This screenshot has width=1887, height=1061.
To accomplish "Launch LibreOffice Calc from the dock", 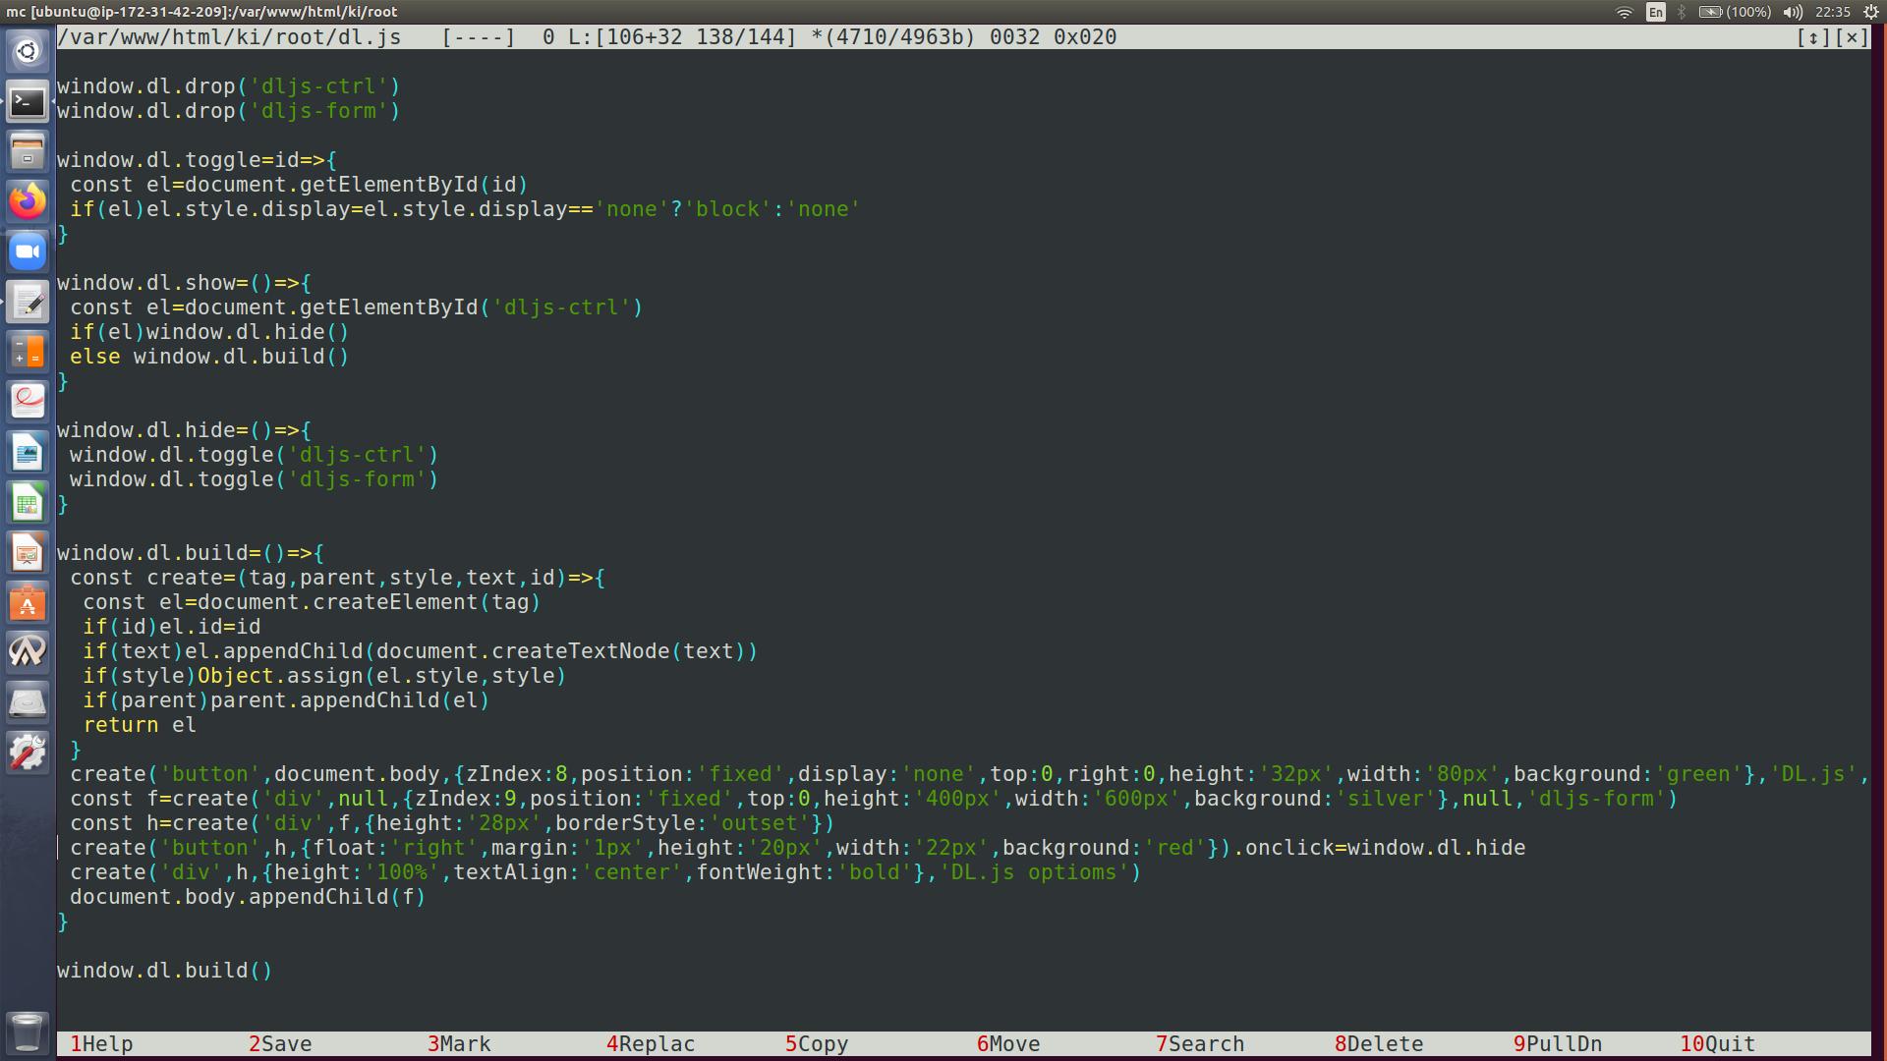I will [x=28, y=503].
